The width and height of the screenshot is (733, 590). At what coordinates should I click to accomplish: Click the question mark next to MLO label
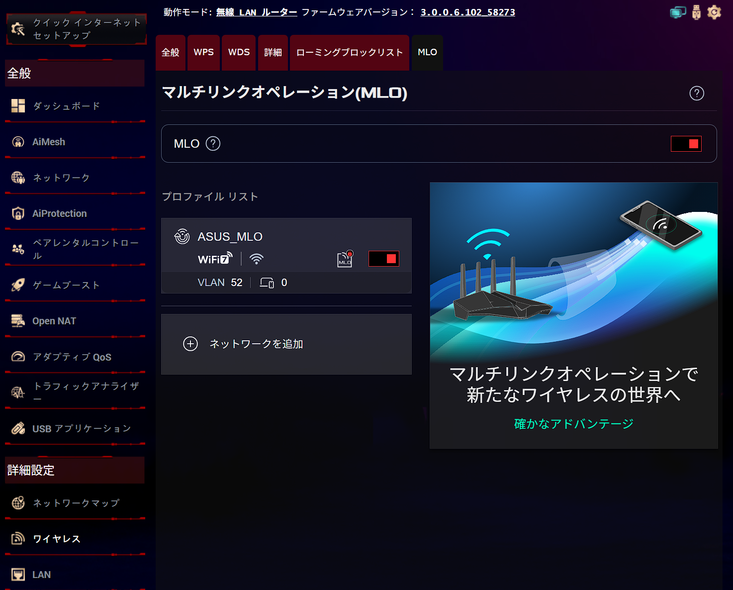pyautogui.click(x=213, y=144)
